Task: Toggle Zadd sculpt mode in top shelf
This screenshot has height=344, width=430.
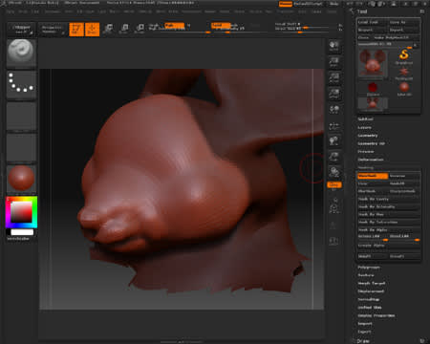Action: point(221,25)
